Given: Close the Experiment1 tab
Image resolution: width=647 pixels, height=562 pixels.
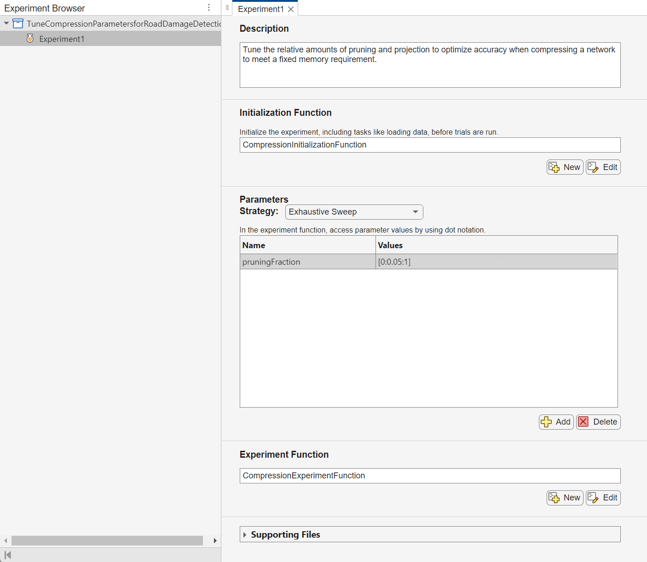Looking at the screenshot, I should click(x=291, y=9).
